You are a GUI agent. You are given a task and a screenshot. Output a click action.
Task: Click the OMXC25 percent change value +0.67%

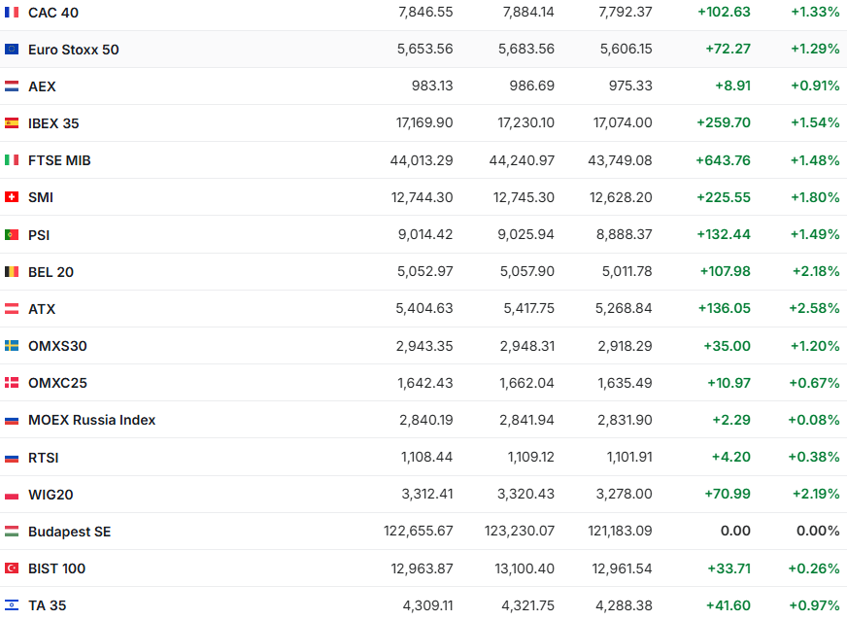click(x=814, y=383)
